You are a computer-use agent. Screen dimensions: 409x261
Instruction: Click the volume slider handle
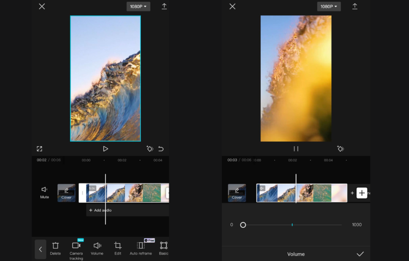pos(243,225)
